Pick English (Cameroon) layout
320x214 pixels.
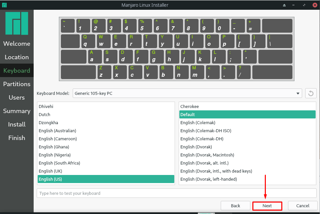[106, 139]
